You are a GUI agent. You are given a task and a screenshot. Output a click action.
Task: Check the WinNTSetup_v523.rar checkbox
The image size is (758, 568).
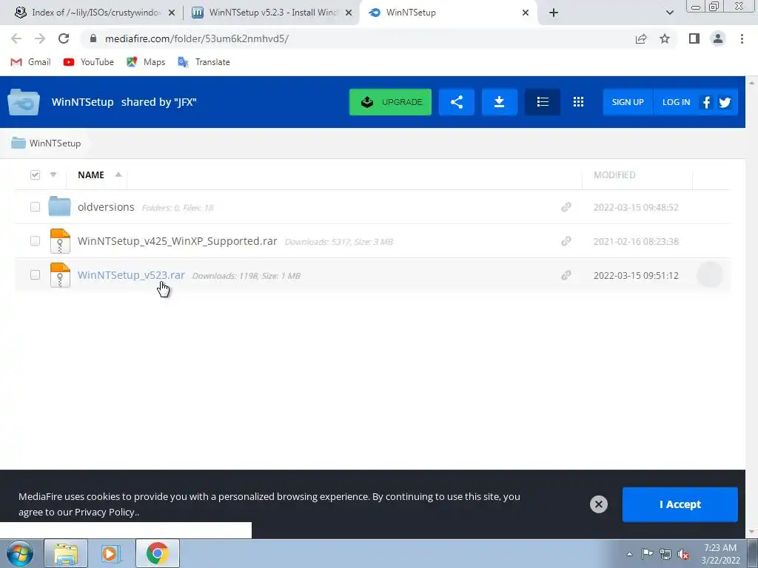[x=35, y=275]
